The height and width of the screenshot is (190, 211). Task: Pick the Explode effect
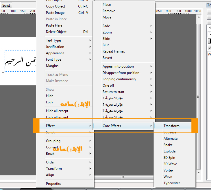169,151
